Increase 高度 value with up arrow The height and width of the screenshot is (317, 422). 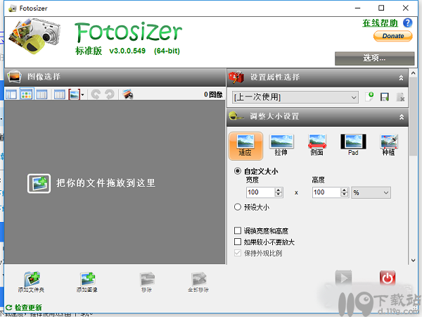(345, 189)
